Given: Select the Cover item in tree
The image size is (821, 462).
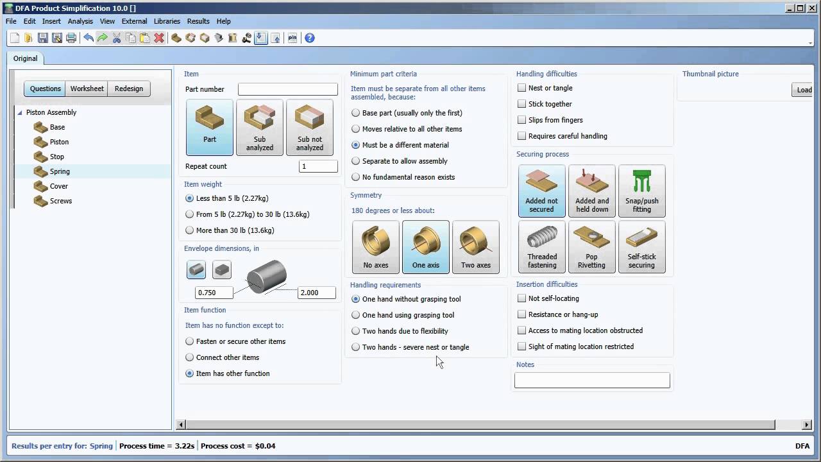Looking at the screenshot, I should [59, 186].
